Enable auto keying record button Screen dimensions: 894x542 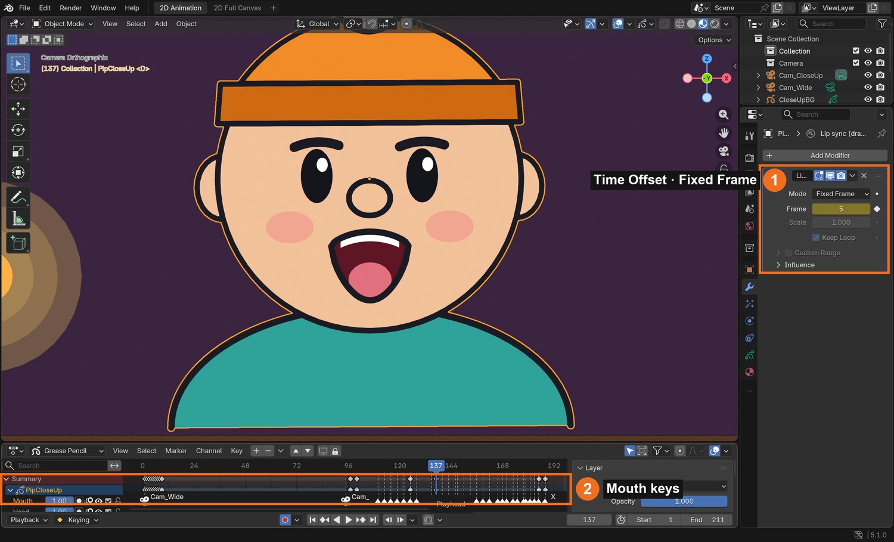285,520
